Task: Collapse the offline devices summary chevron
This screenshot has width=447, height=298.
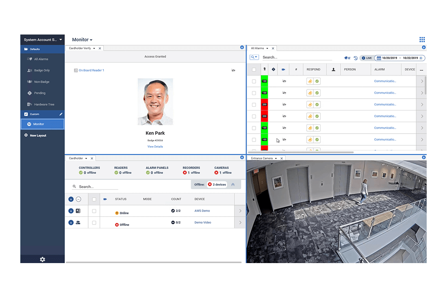Action: (233, 184)
